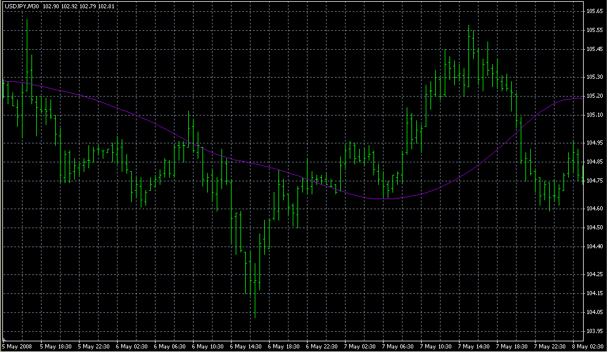This screenshot has width=608, height=352.
Task: Click the 6 May 10:30 time label
Action: tap(207, 347)
